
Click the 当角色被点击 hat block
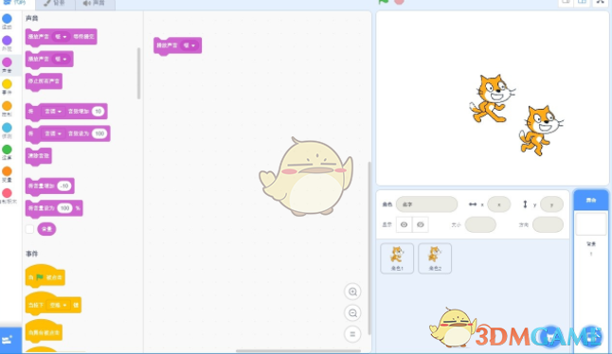point(44,330)
